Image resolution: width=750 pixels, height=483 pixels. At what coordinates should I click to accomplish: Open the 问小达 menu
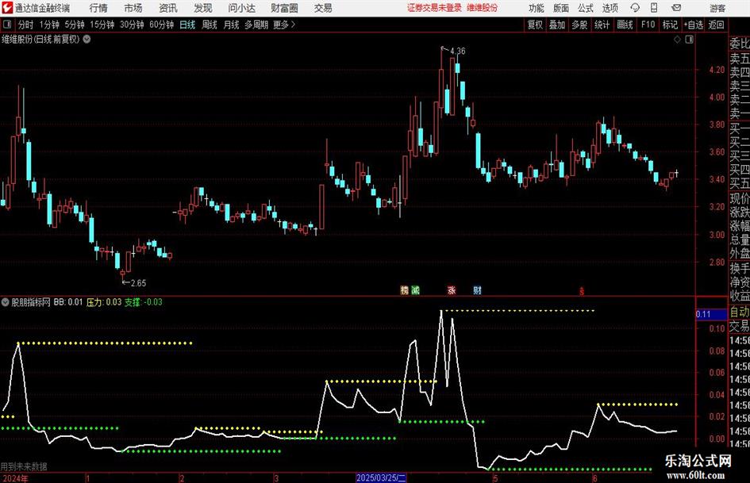[x=241, y=8]
